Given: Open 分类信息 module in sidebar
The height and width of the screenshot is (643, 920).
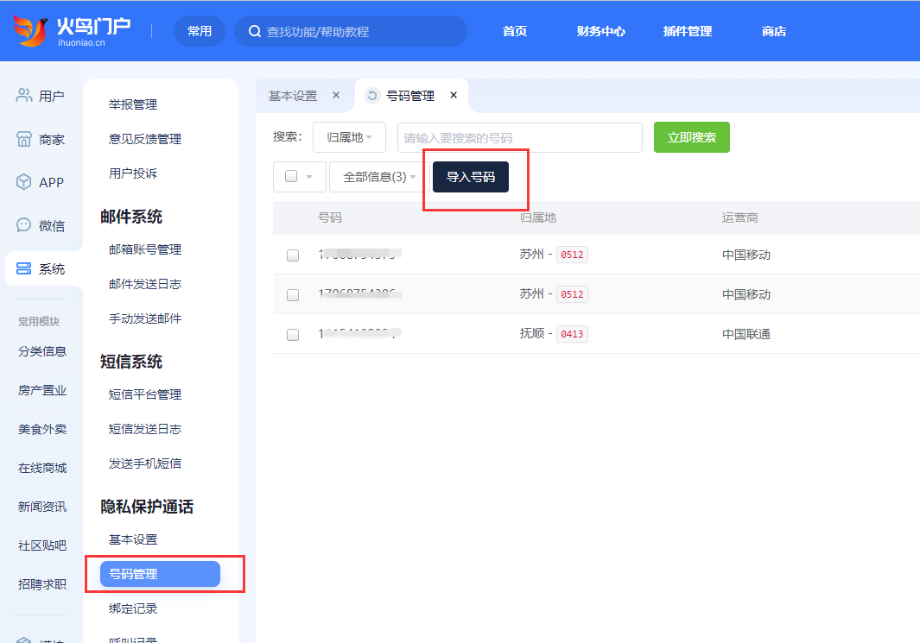Looking at the screenshot, I should tap(42, 351).
